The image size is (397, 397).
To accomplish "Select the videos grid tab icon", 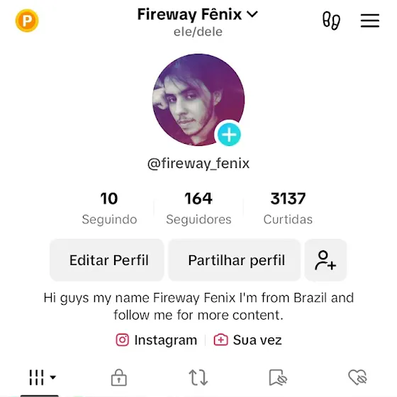I will pyautogui.click(x=36, y=377).
